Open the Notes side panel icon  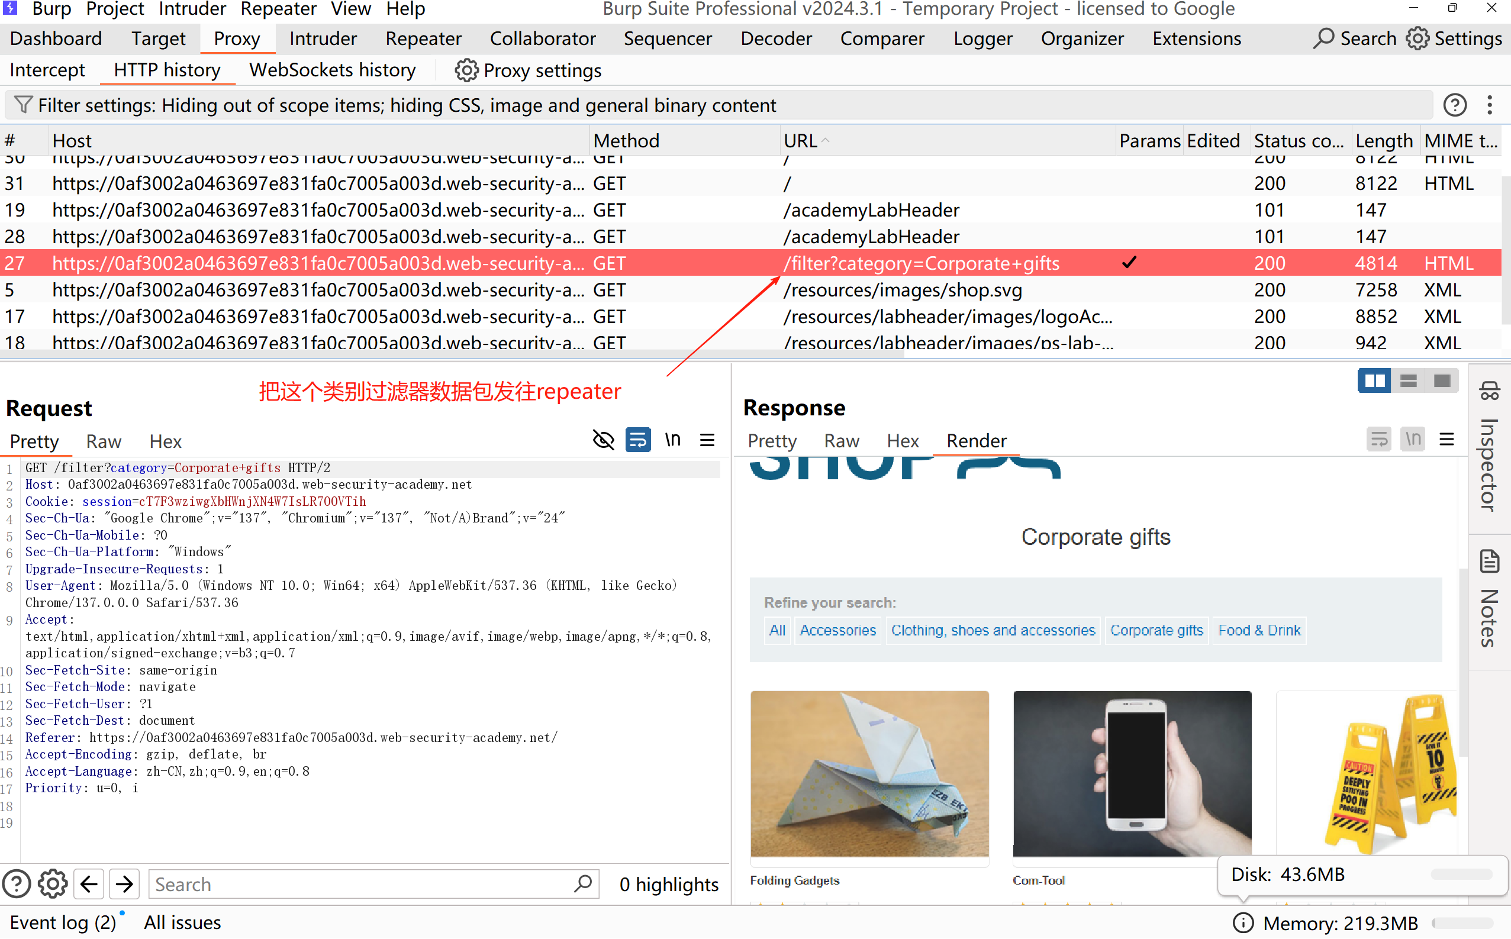1489,563
